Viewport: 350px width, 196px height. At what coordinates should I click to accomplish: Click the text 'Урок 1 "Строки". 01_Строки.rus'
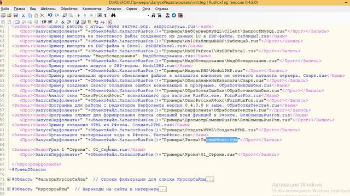coord(88,150)
